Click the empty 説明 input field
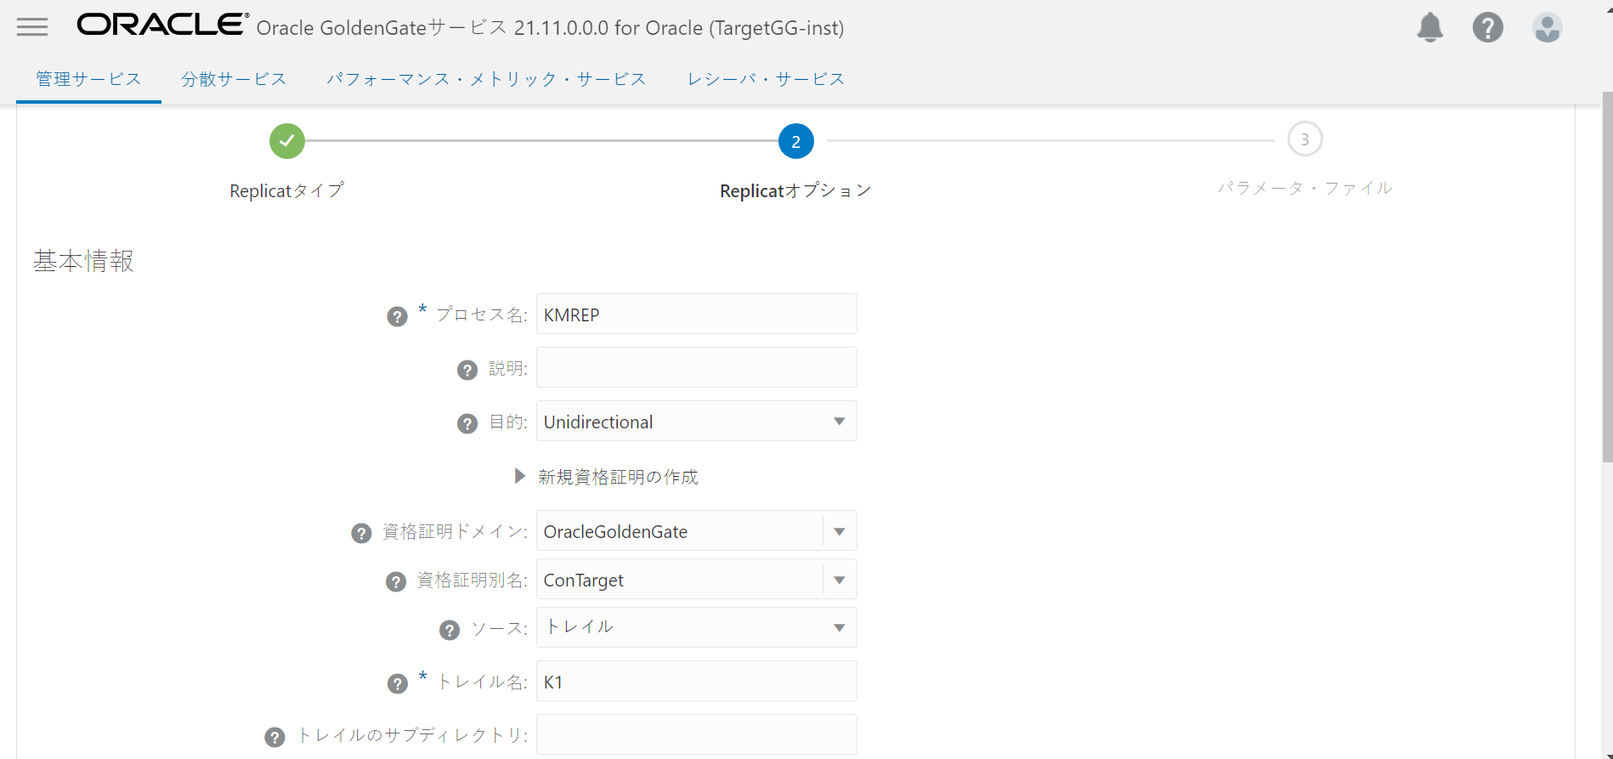1613x759 pixels. (697, 367)
